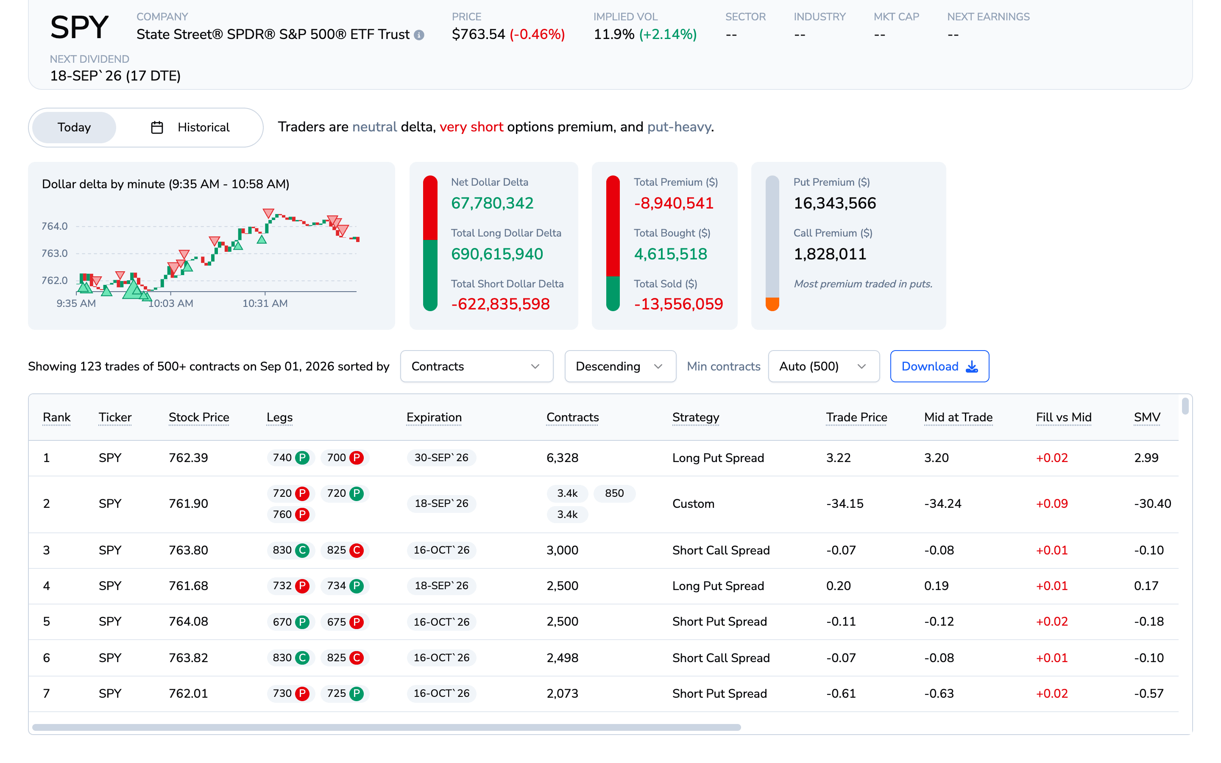Image resolution: width=1221 pixels, height=763 pixels.
Task: Click the 11.9% implied vol value
Action: 613,34
